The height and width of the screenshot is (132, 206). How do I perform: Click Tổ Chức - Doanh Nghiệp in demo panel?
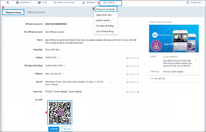(173, 72)
